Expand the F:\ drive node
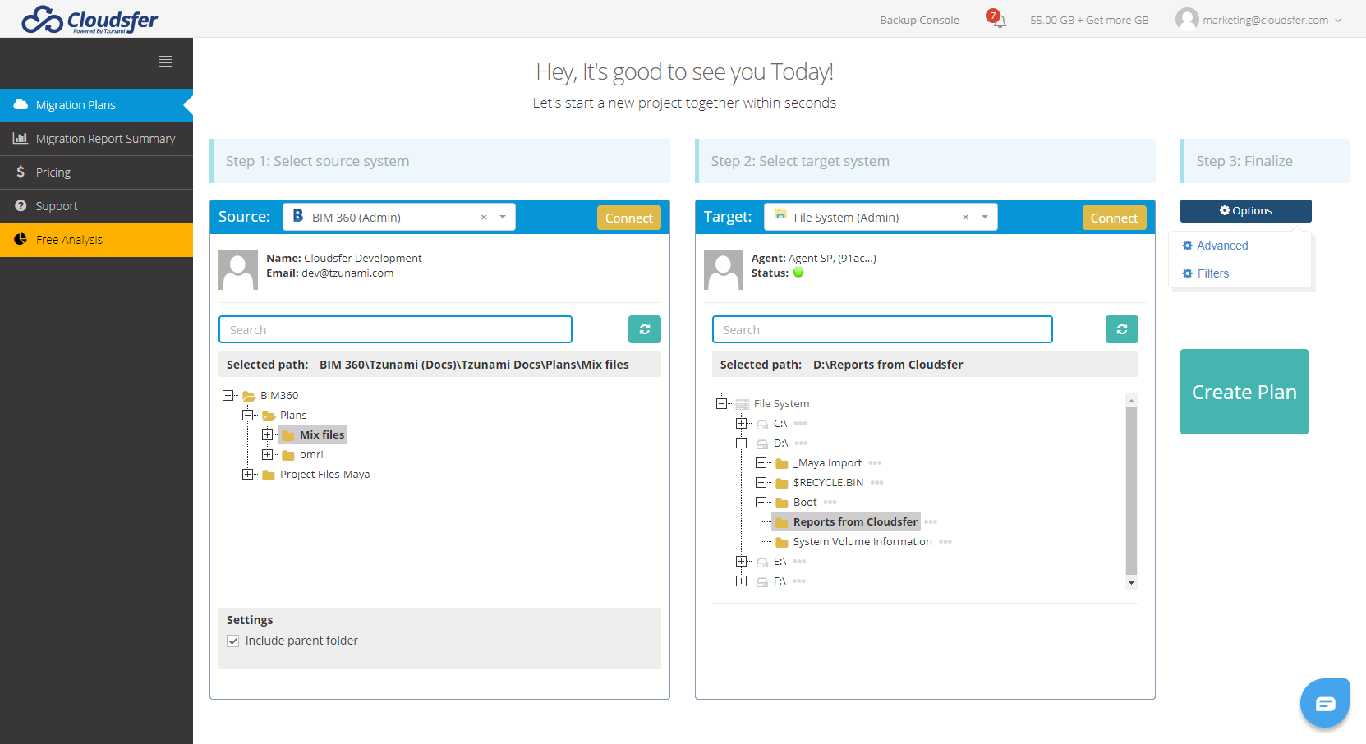The image size is (1366, 744). [x=741, y=581]
